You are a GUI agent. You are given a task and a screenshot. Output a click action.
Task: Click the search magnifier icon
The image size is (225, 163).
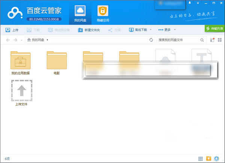point(202,40)
